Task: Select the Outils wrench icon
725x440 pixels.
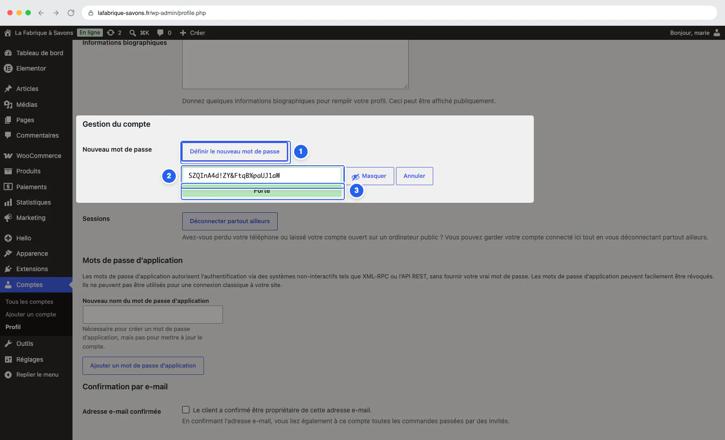Action: coord(8,344)
